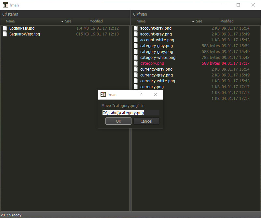Sort right pane by Name column
The image size is (261, 218).
[141, 21]
